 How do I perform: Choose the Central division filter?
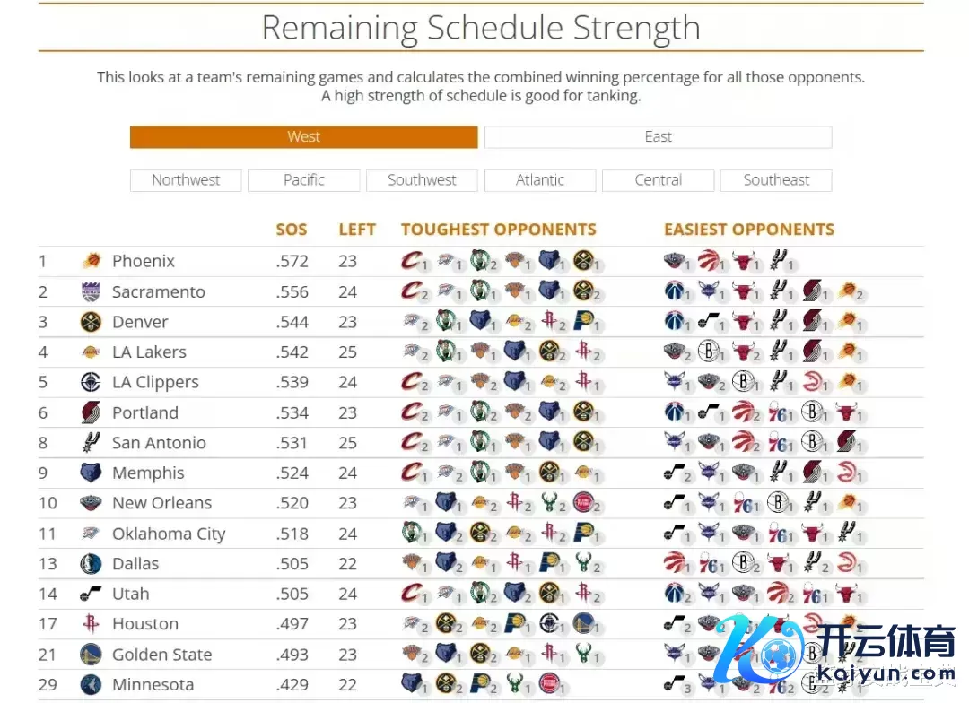point(658,180)
